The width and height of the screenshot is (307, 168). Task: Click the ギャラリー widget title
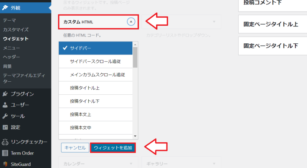(x=157, y=164)
